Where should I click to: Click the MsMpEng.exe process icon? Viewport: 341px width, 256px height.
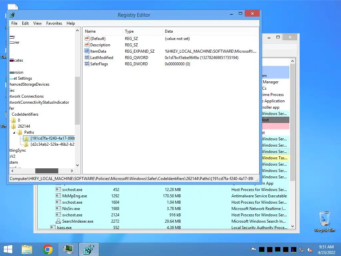click(x=58, y=196)
